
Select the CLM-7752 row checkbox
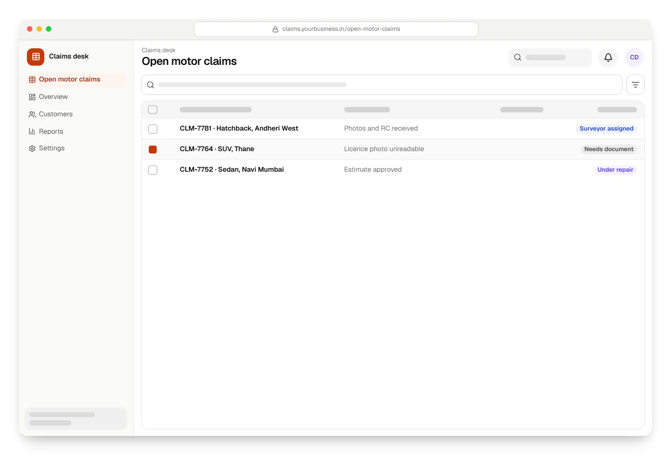click(x=153, y=170)
